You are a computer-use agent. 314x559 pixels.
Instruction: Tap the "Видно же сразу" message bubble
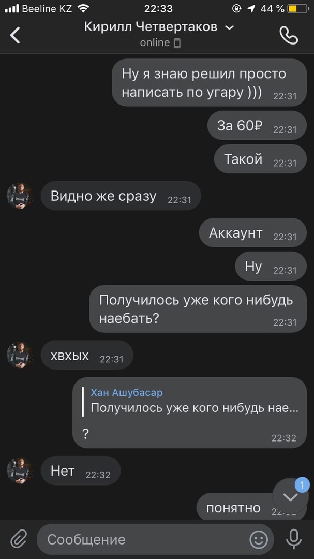point(121,196)
